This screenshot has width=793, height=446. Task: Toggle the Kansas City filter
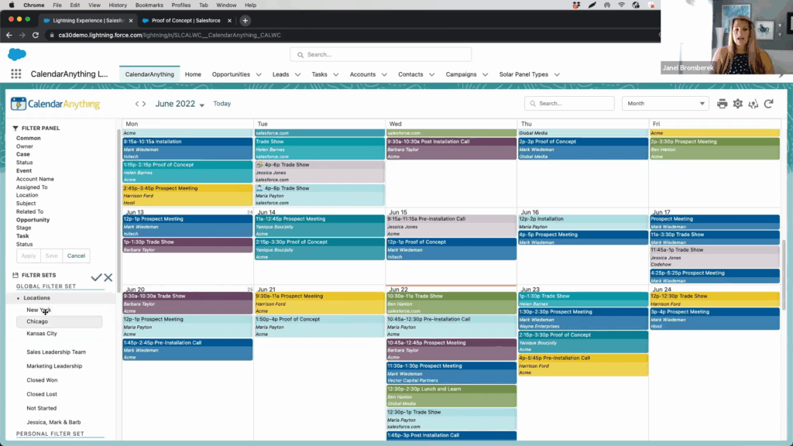pyautogui.click(x=42, y=334)
